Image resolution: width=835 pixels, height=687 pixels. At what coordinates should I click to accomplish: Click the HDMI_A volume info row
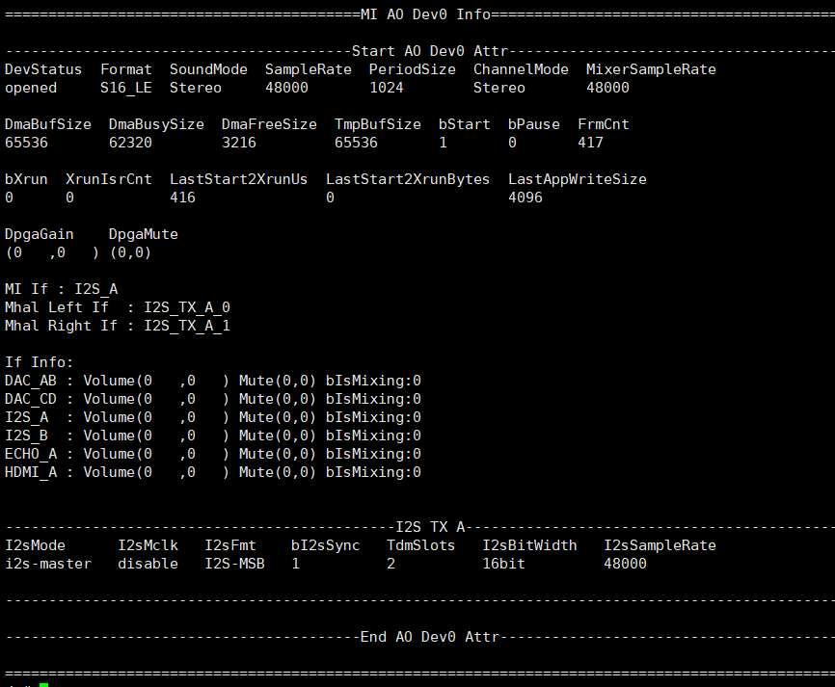click(212, 472)
